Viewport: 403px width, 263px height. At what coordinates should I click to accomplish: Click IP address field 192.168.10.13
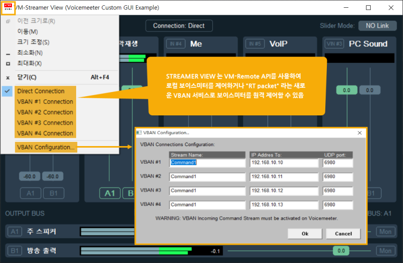tap(284, 205)
